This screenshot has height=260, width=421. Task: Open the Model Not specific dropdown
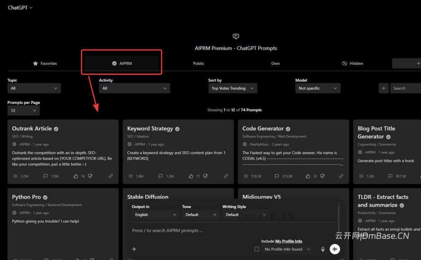[317, 88]
